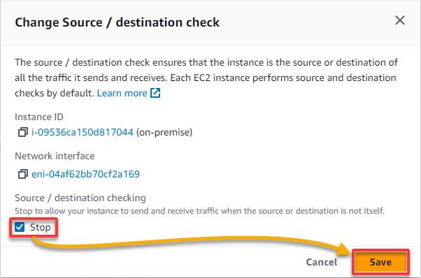Copy the network interface ID via its icon
Image resolution: width=421 pixels, height=278 pixels.
23,174
